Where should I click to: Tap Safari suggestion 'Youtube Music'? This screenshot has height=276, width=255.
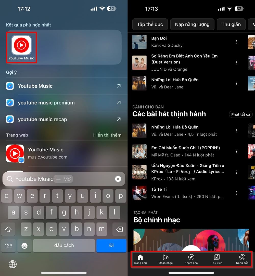[x=64, y=86]
